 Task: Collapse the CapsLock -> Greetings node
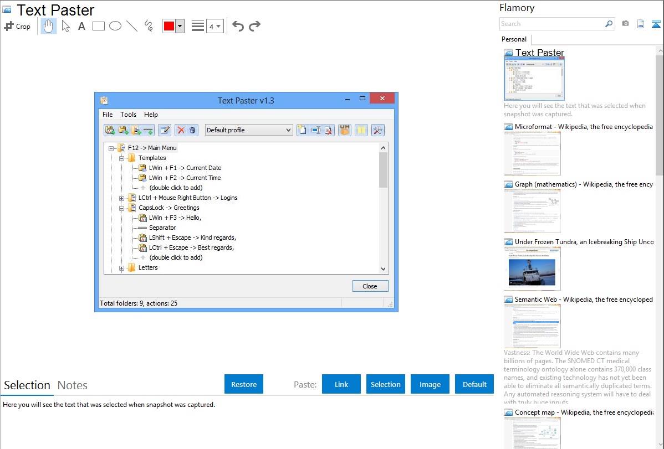tap(121, 208)
